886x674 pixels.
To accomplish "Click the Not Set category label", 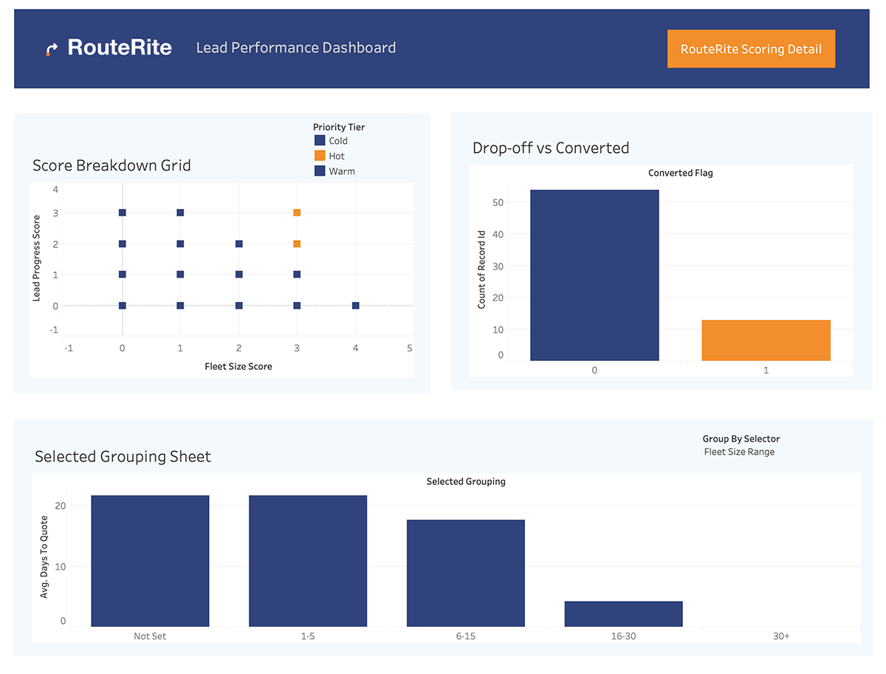I will (150, 636).
